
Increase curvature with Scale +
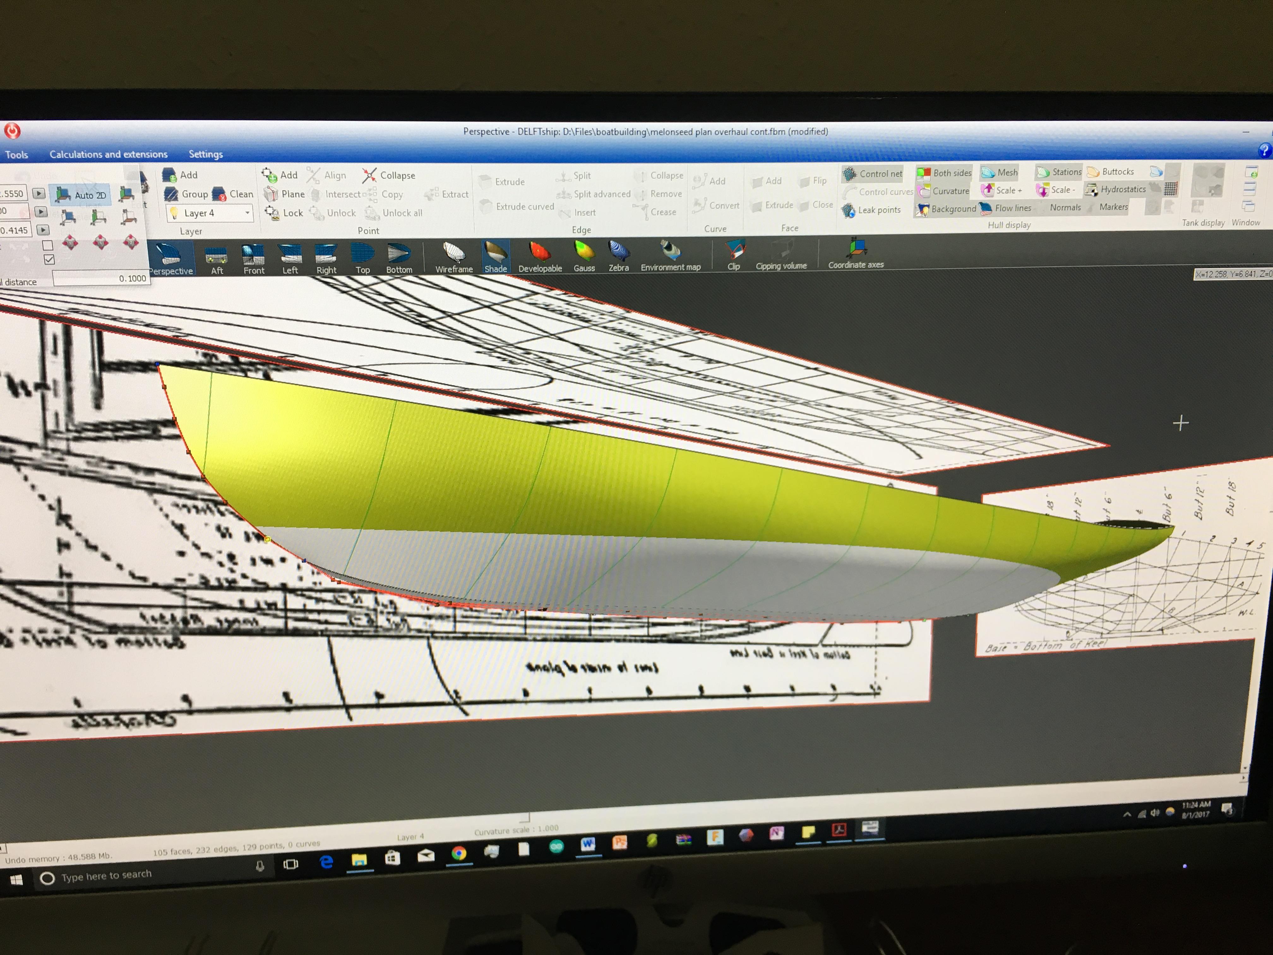pyautogui.click(x=1002, y=190)
